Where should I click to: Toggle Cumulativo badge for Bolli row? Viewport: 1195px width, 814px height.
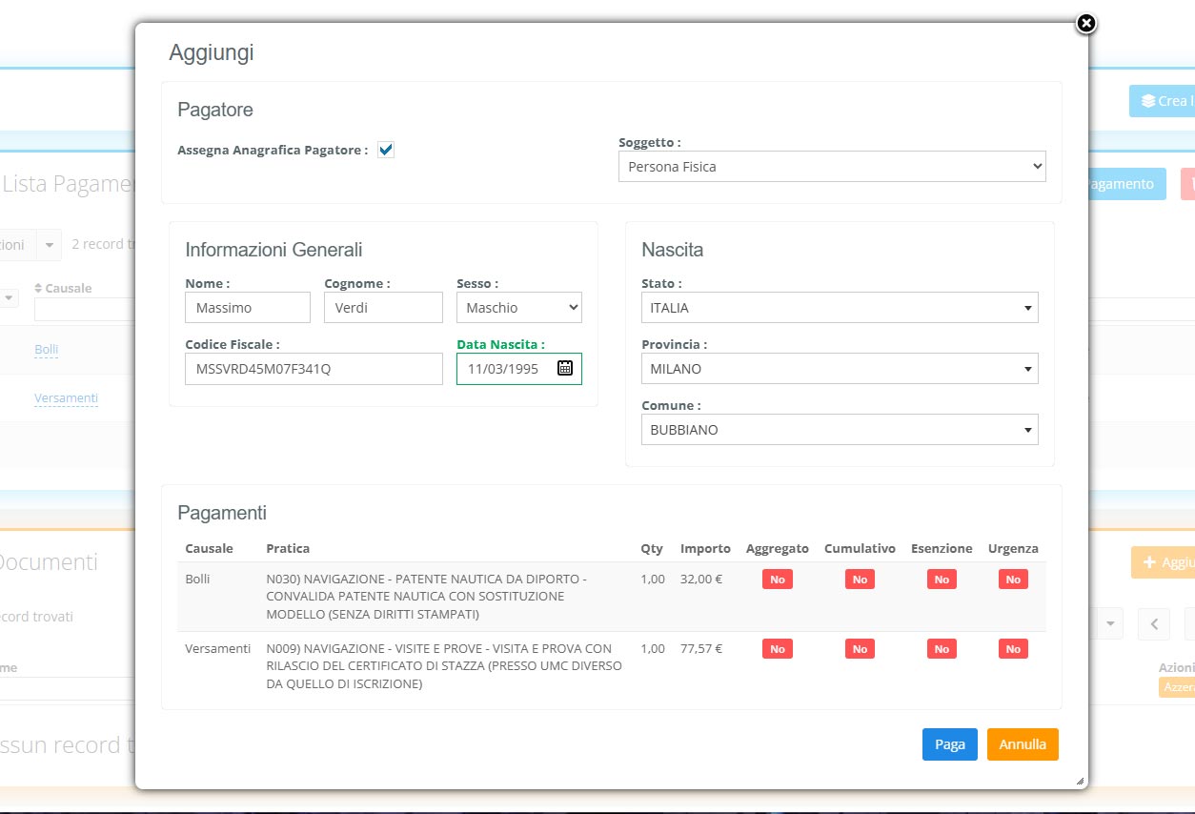pos(859,580)
